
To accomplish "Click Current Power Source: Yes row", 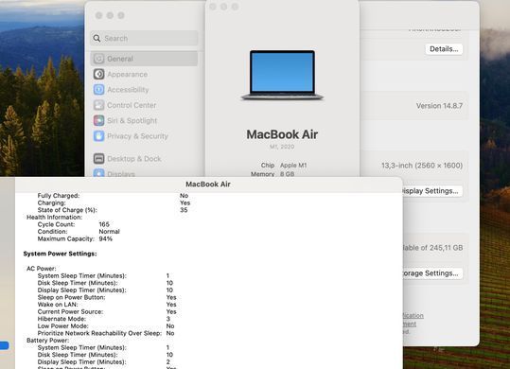I will (x=107, y=312).
